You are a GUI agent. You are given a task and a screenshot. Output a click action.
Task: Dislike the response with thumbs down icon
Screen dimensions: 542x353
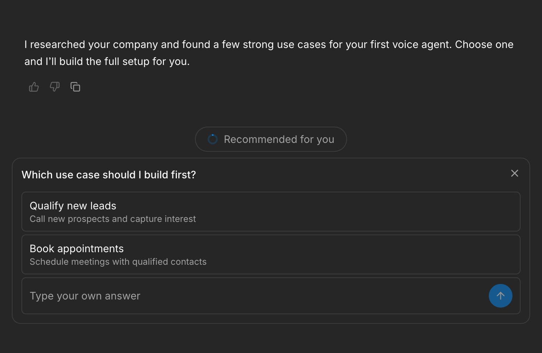coord(55,87)
